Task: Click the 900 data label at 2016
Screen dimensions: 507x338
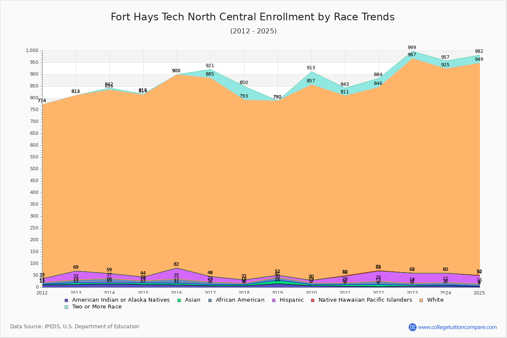Action: (x=176, y=71)
